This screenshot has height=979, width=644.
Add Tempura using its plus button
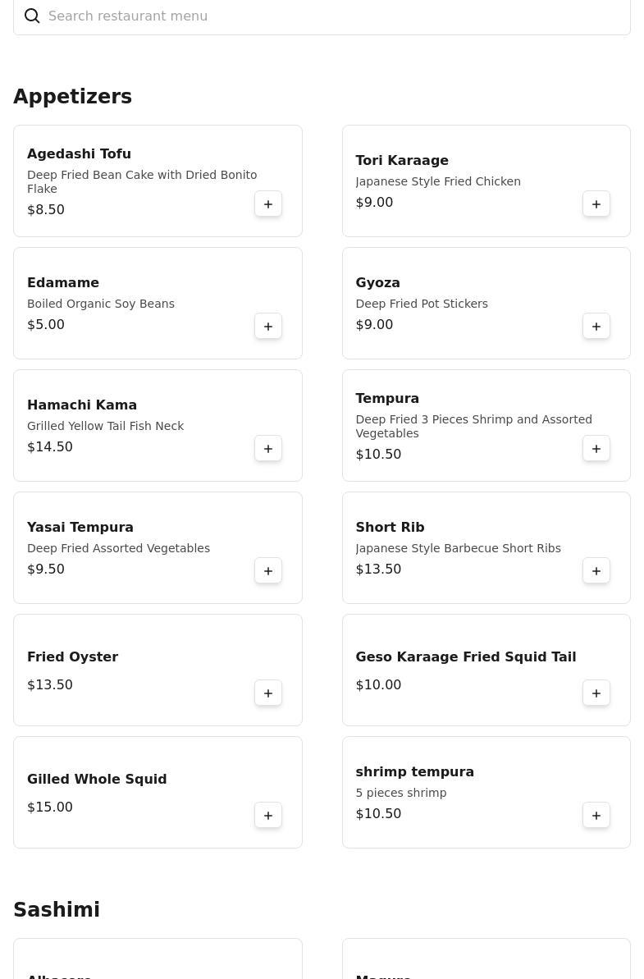(x=596, y=449)
